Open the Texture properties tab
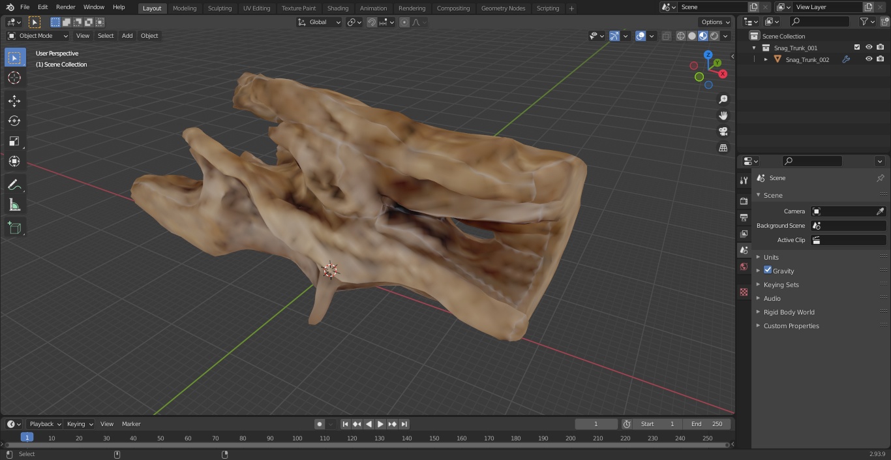 (744, 292)
